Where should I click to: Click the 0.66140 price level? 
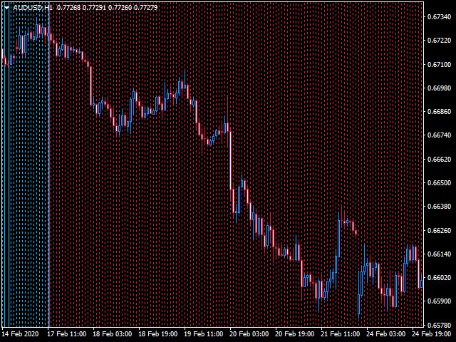coord(439,254)
